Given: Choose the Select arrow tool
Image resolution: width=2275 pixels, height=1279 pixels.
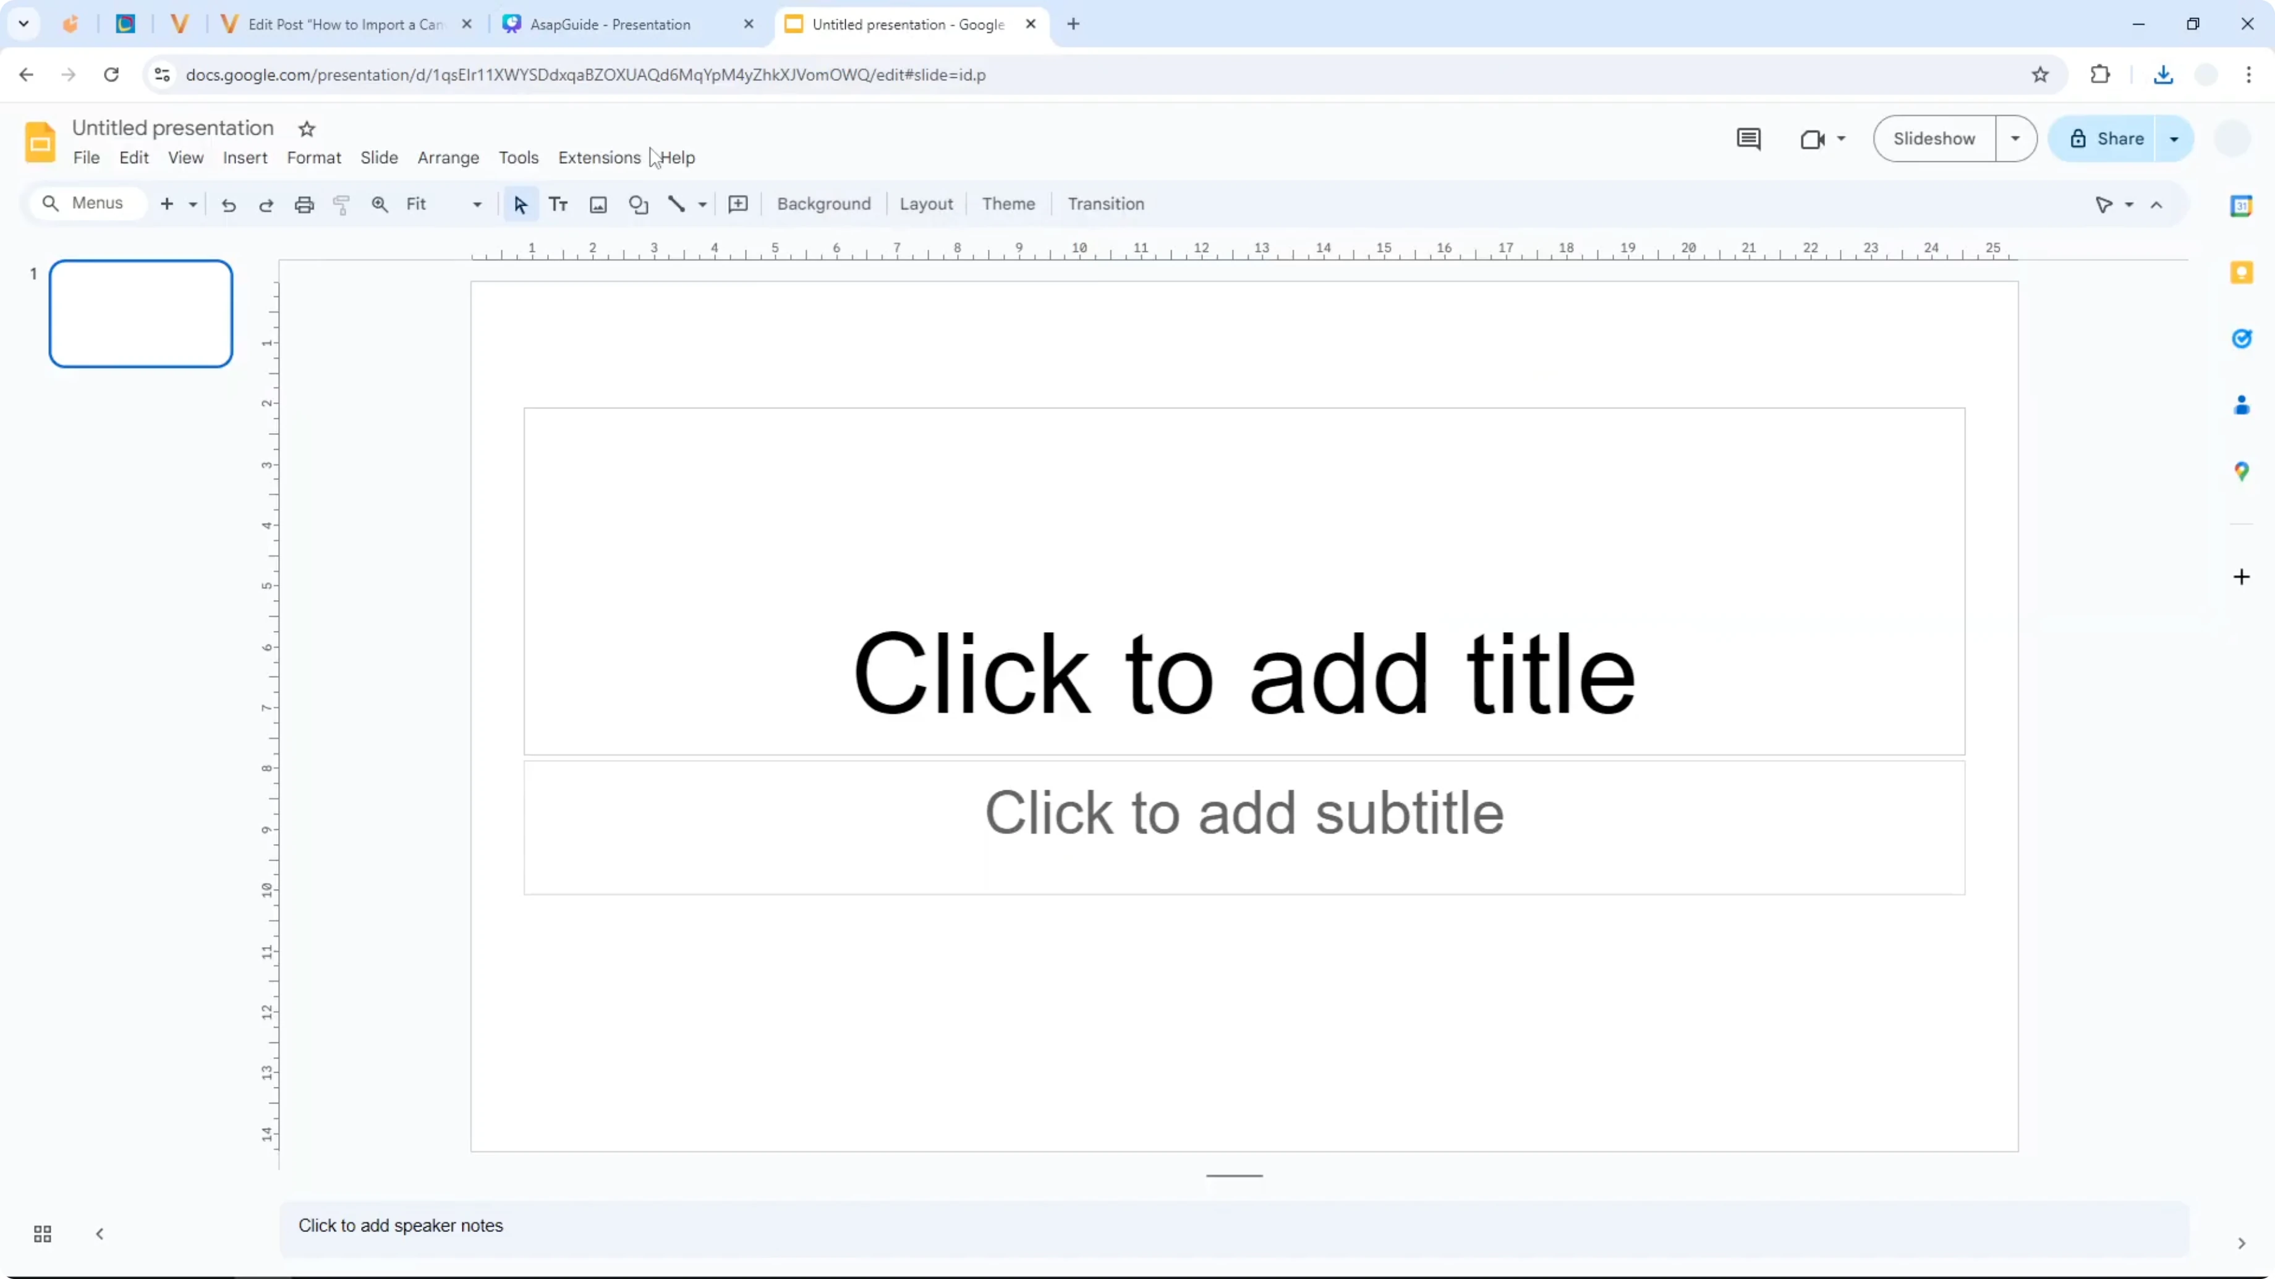Looking at the screenshot, I should coord(520,205).
